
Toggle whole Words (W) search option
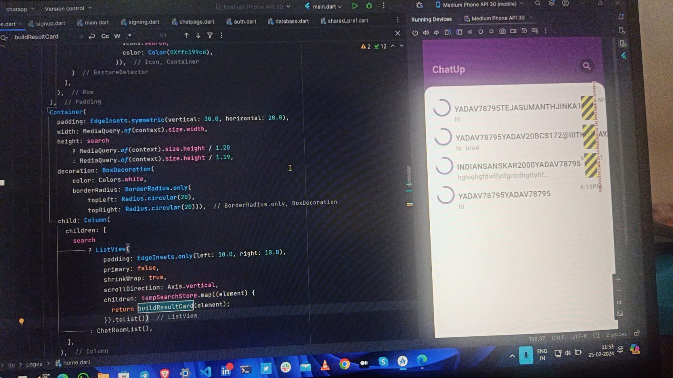tap(117, 36)
